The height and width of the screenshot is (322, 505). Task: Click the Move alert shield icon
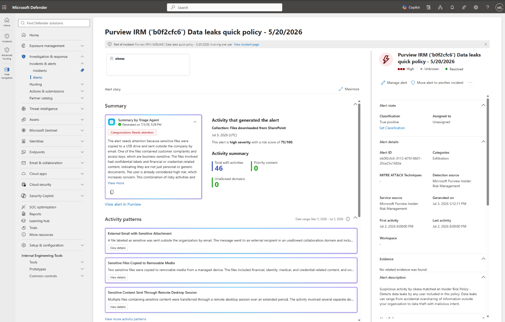click(413, 82)
